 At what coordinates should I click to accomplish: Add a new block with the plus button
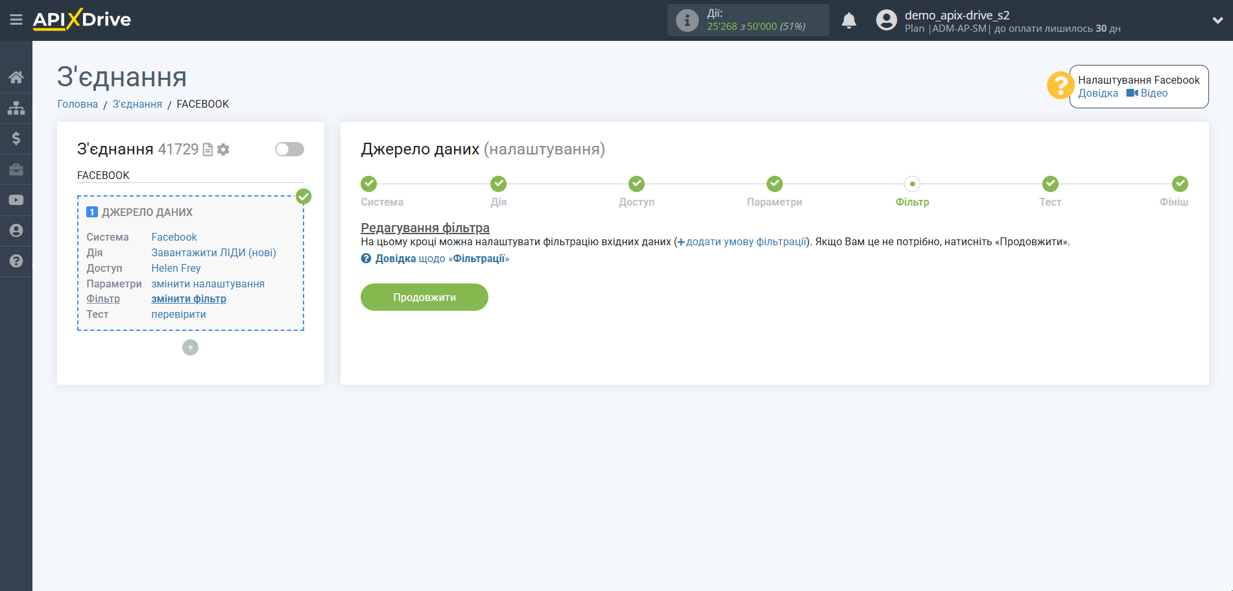pyautogui.click(x=190, y=348)
